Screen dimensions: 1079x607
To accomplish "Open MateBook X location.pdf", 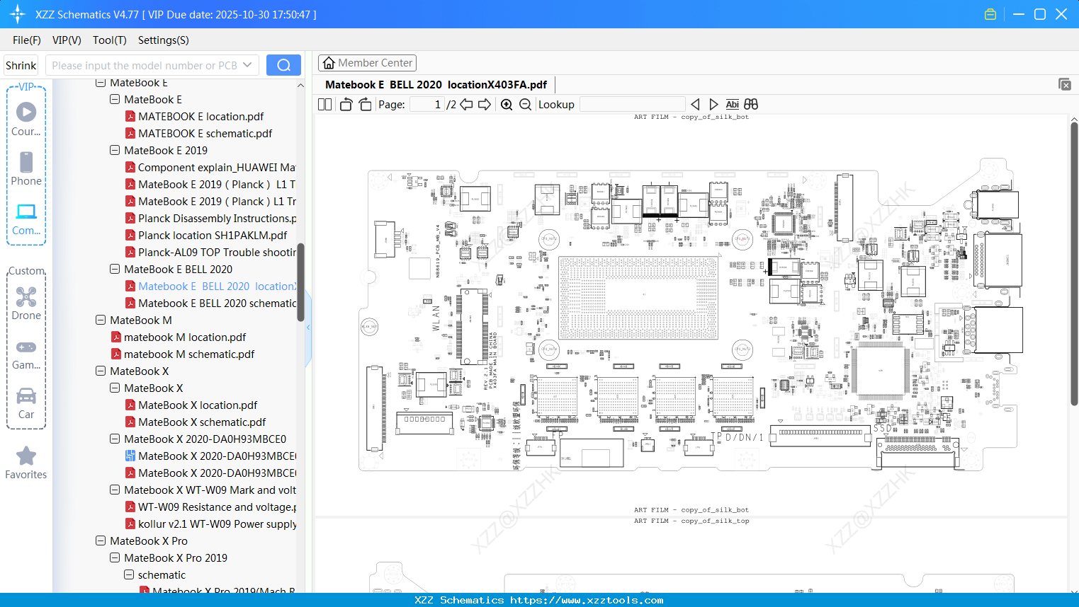I will 198,405.
